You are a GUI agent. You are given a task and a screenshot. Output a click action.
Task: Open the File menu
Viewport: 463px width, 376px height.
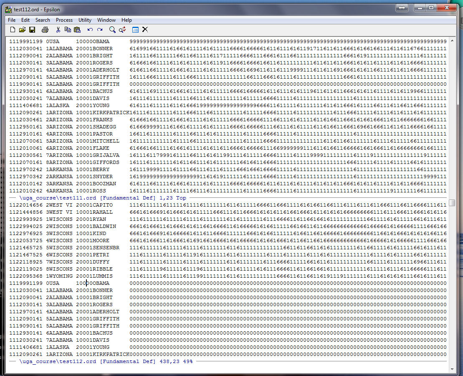(x=12, y=20)
